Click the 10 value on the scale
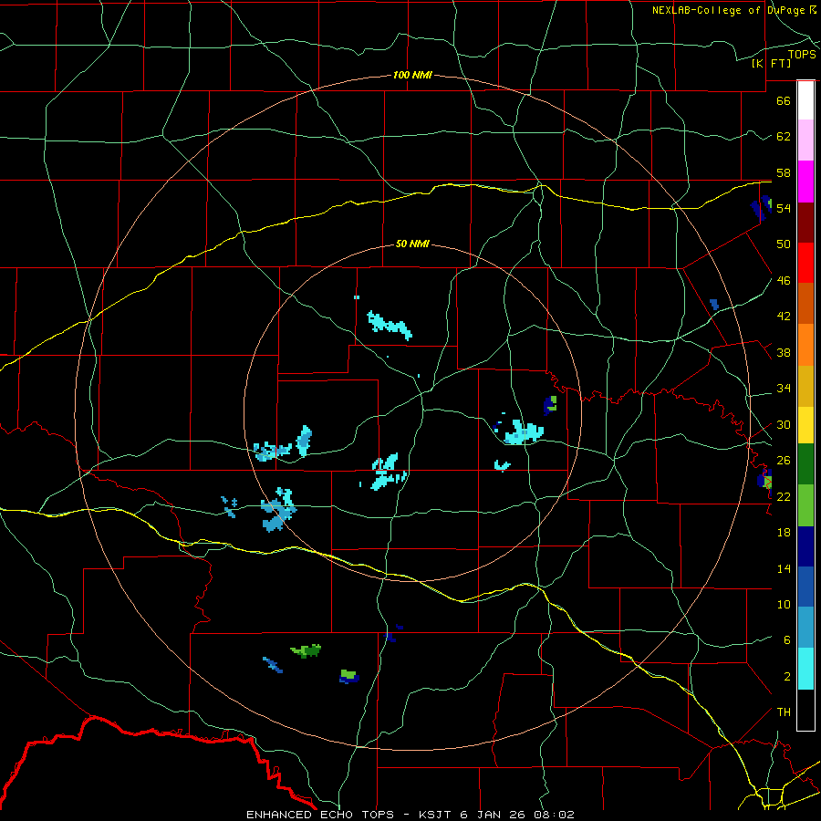Screen dimensions: 821x821 (x=784, y=604)
